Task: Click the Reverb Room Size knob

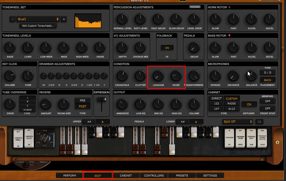Action: [x=64, y=104]
